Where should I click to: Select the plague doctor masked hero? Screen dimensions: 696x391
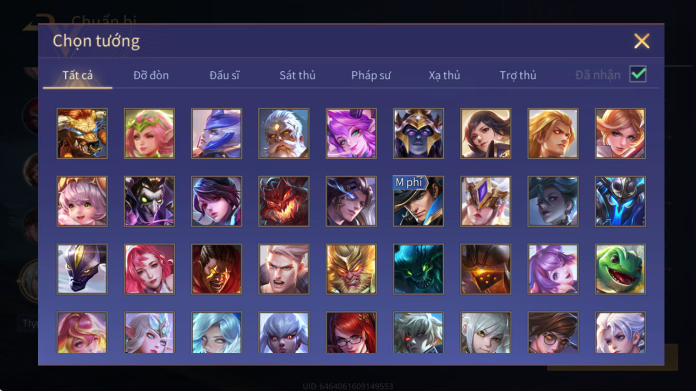[149, 201]
